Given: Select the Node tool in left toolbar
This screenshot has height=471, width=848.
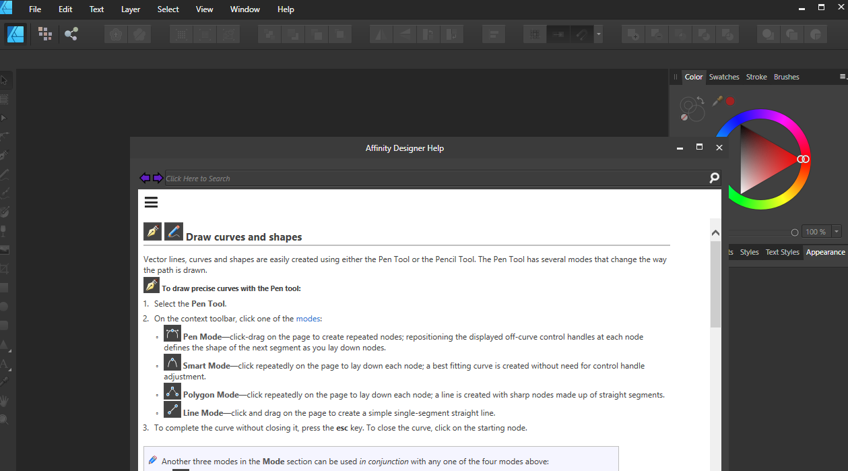Looking at the screenshot, I should click(4, 118).
